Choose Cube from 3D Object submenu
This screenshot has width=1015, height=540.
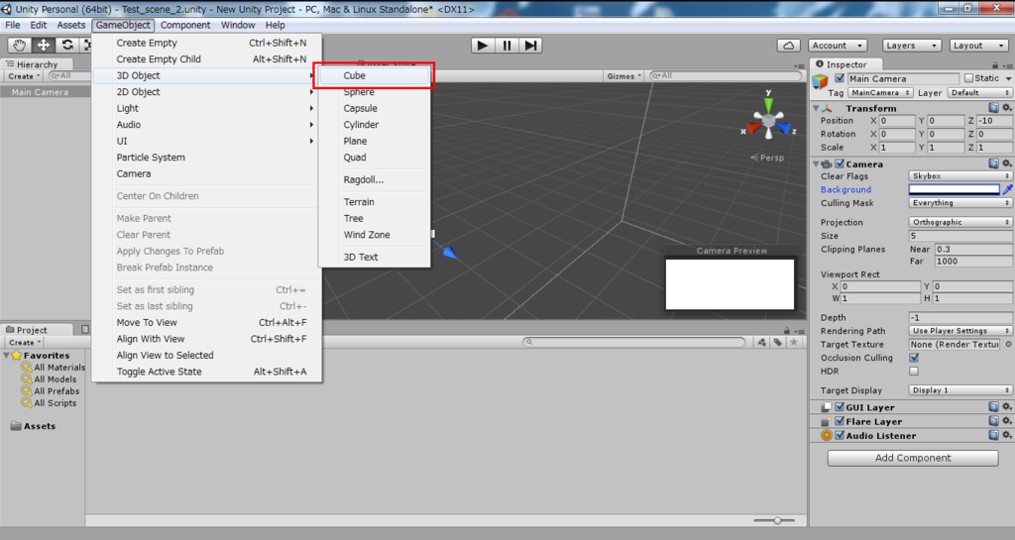pyautogui.click(x=374, y=75)
